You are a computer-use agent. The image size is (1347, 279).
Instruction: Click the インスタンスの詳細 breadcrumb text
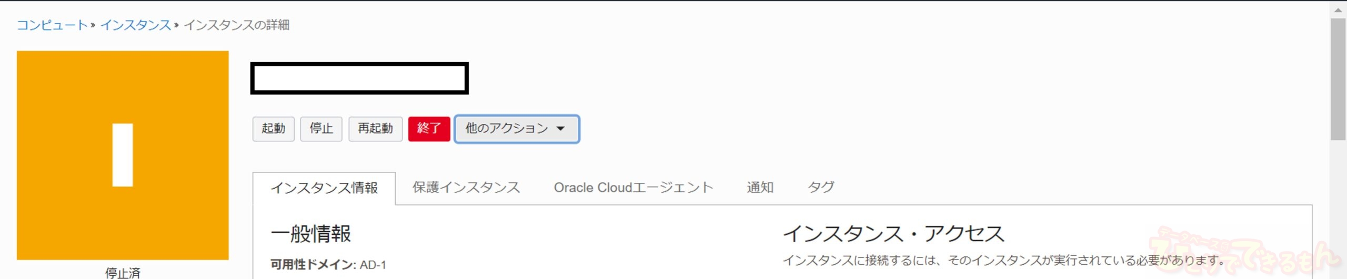coord(236,25)
